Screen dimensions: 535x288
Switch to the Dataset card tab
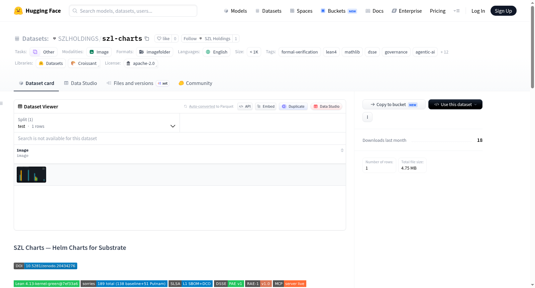tap(36, 83)
